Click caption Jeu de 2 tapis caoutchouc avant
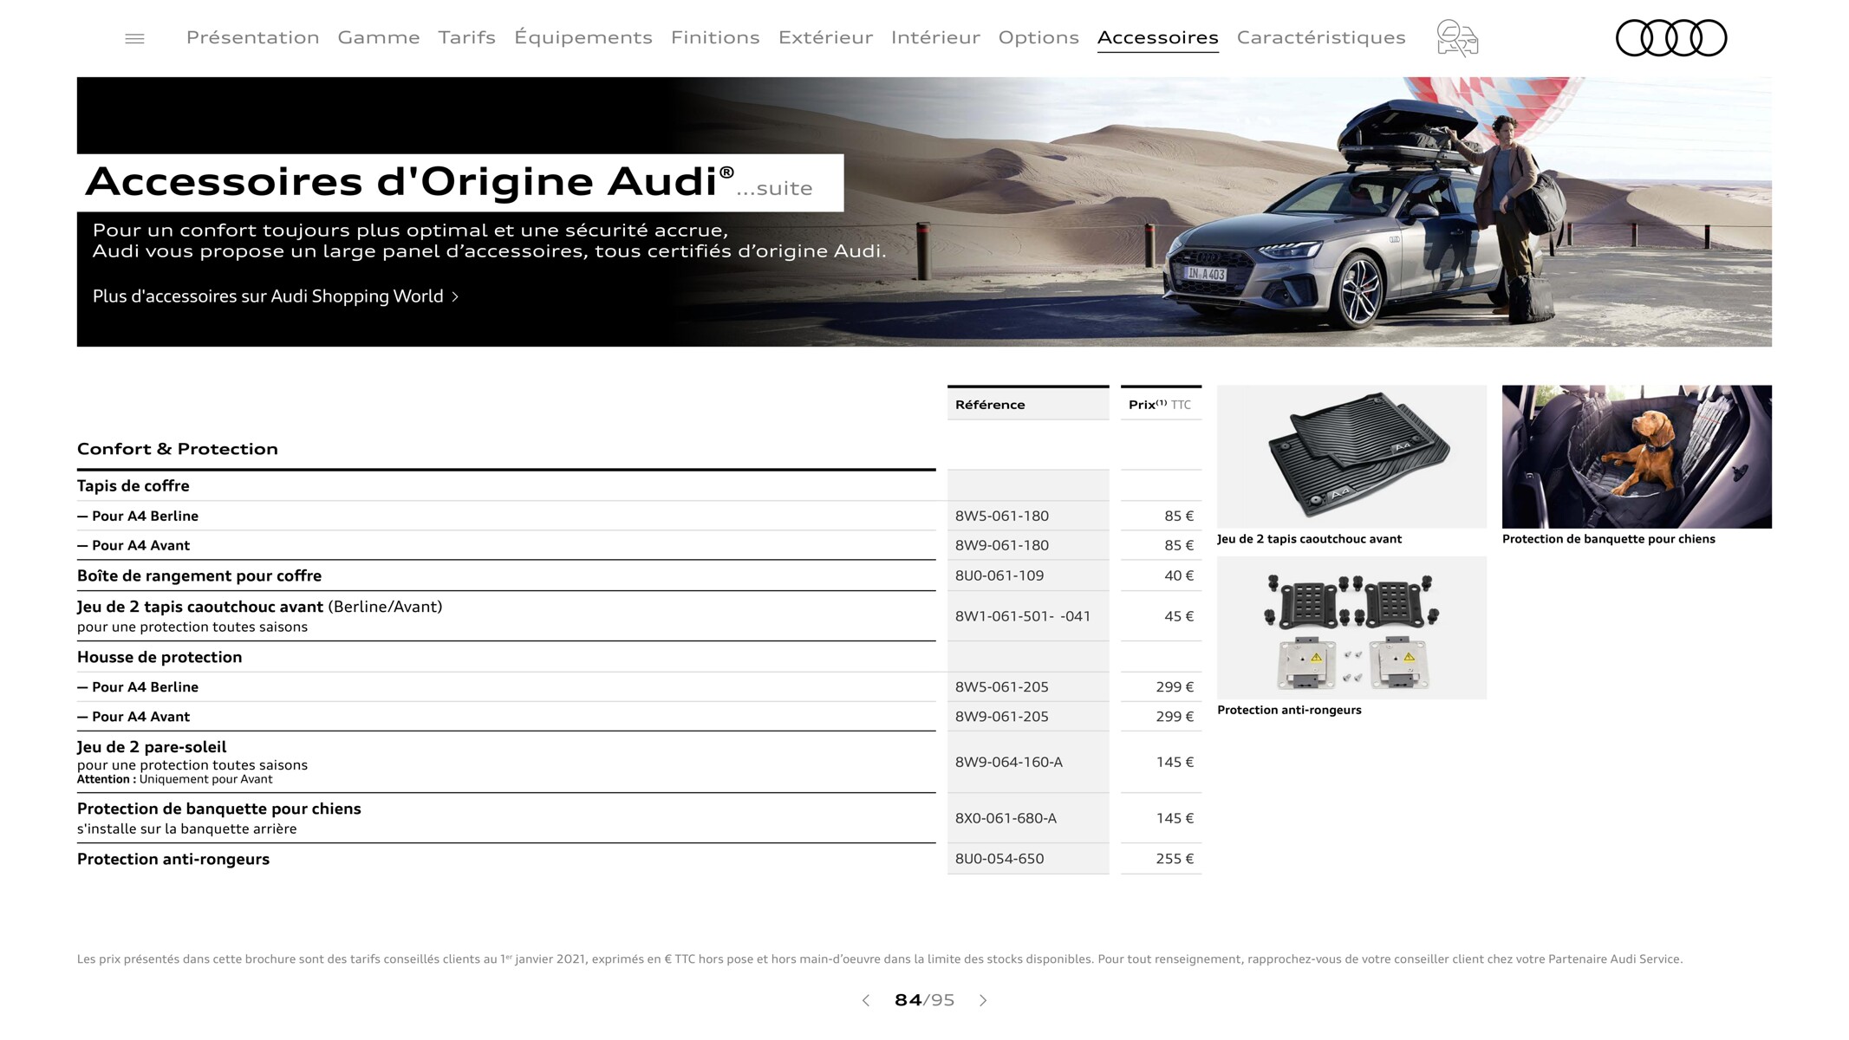 1309,539
